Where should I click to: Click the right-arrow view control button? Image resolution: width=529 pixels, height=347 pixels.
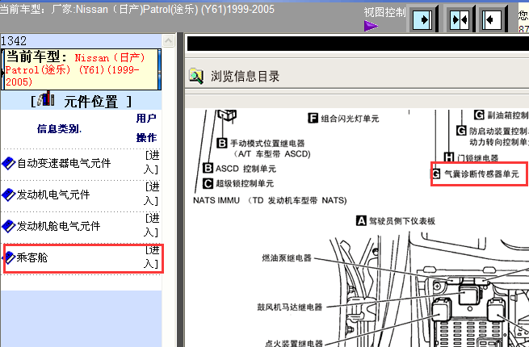click(x=422, y=20)
